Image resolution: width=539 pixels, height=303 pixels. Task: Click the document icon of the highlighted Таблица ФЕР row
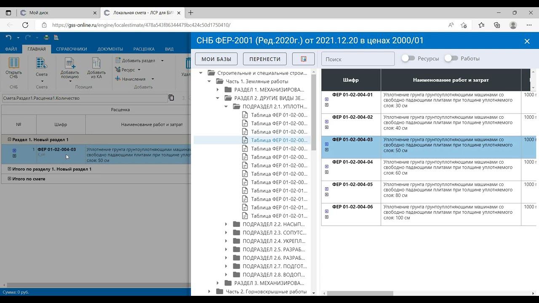245,140
